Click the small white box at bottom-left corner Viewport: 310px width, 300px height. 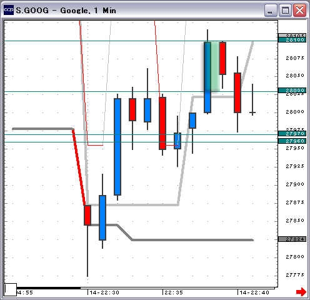[11, 289]
